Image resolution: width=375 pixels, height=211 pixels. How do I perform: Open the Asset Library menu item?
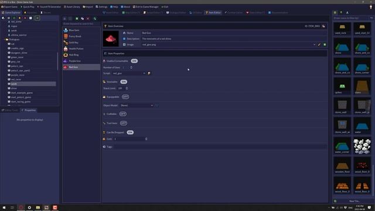[x=71, y=7]
